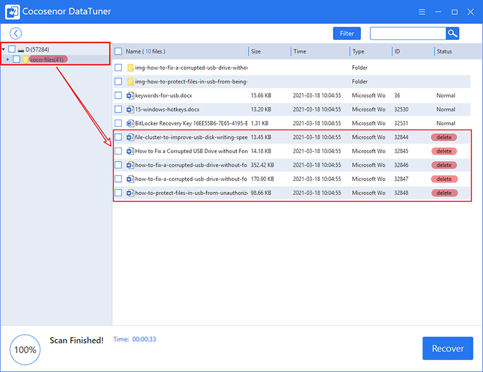The width and height of the screenshot is (483, 372).
Task: Sort by the Type column header
Action: pyautogui.click(x=358, y=51)
